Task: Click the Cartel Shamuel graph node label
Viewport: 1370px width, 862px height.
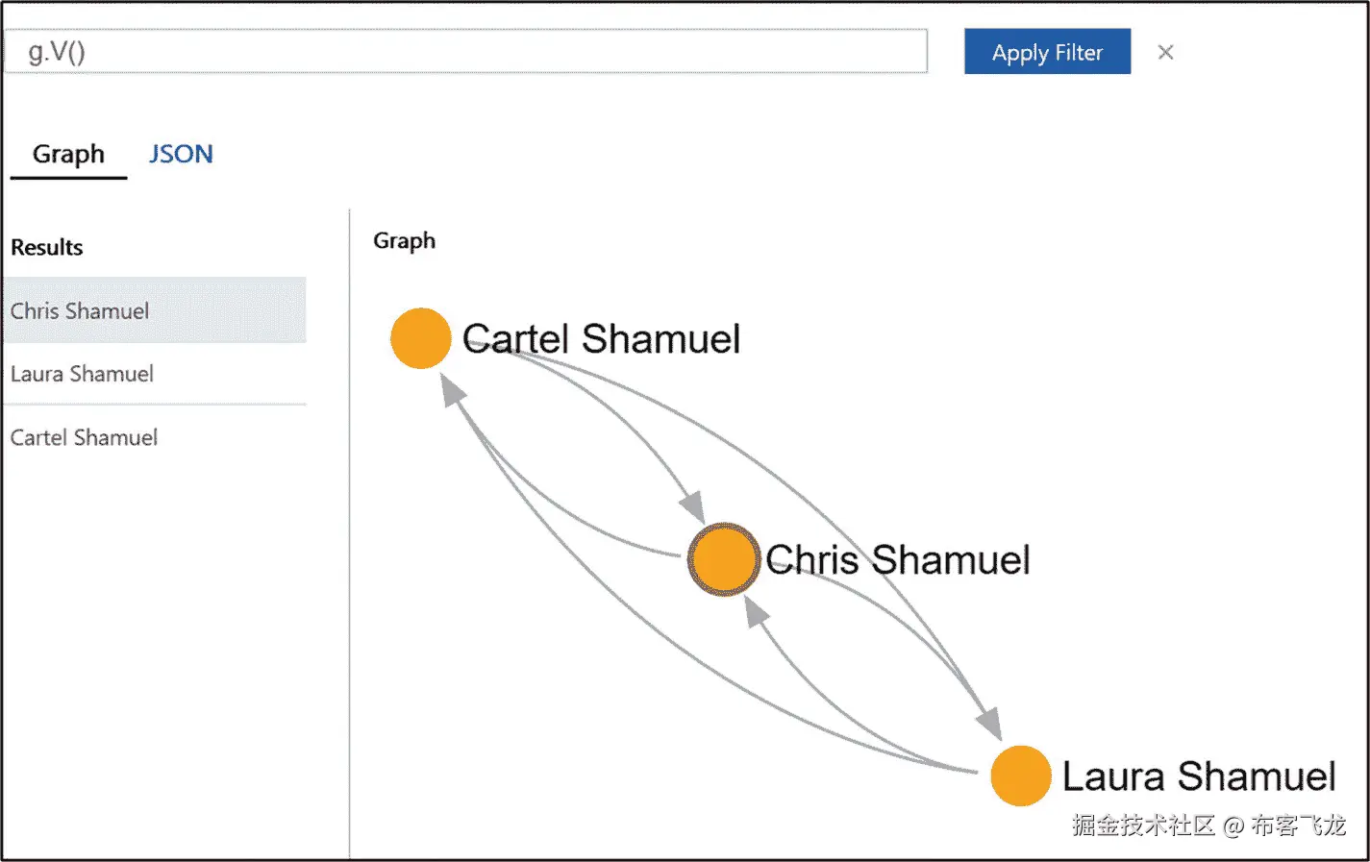Action: (601, 339)
